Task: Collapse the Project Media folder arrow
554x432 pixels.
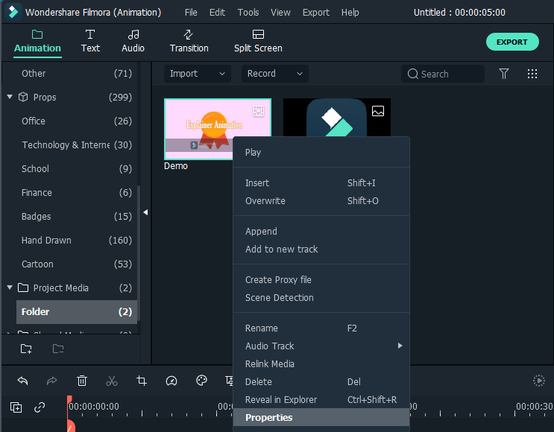Action: tap(10, 288)
